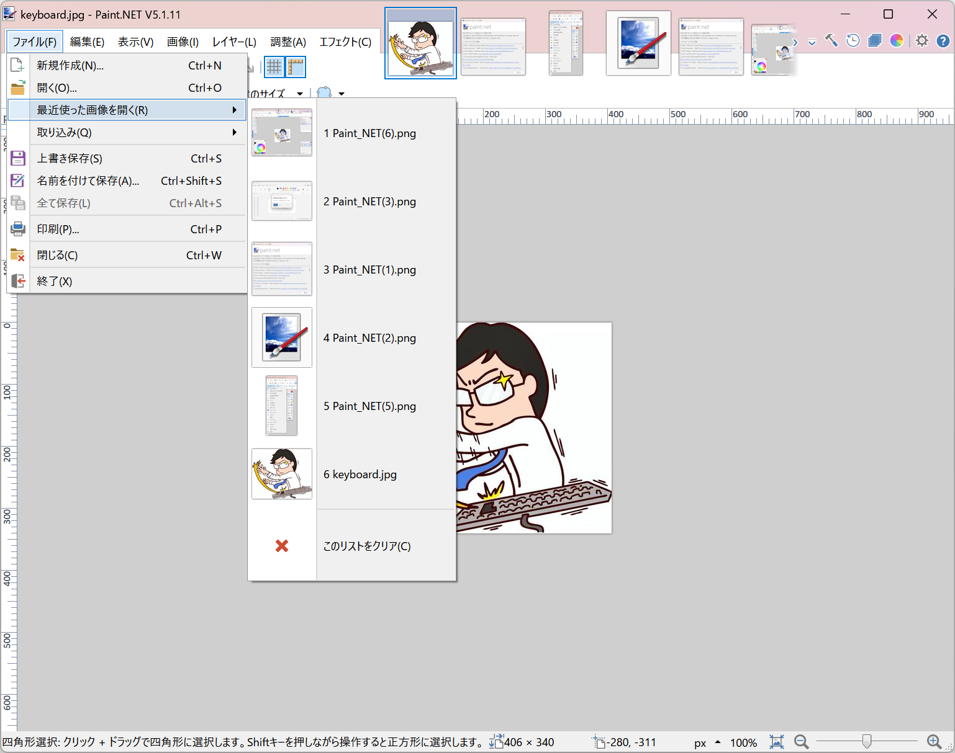The image size is (955, 753).
Task: Click the 406 × 340 image size text
Action: tap(529, 742)
